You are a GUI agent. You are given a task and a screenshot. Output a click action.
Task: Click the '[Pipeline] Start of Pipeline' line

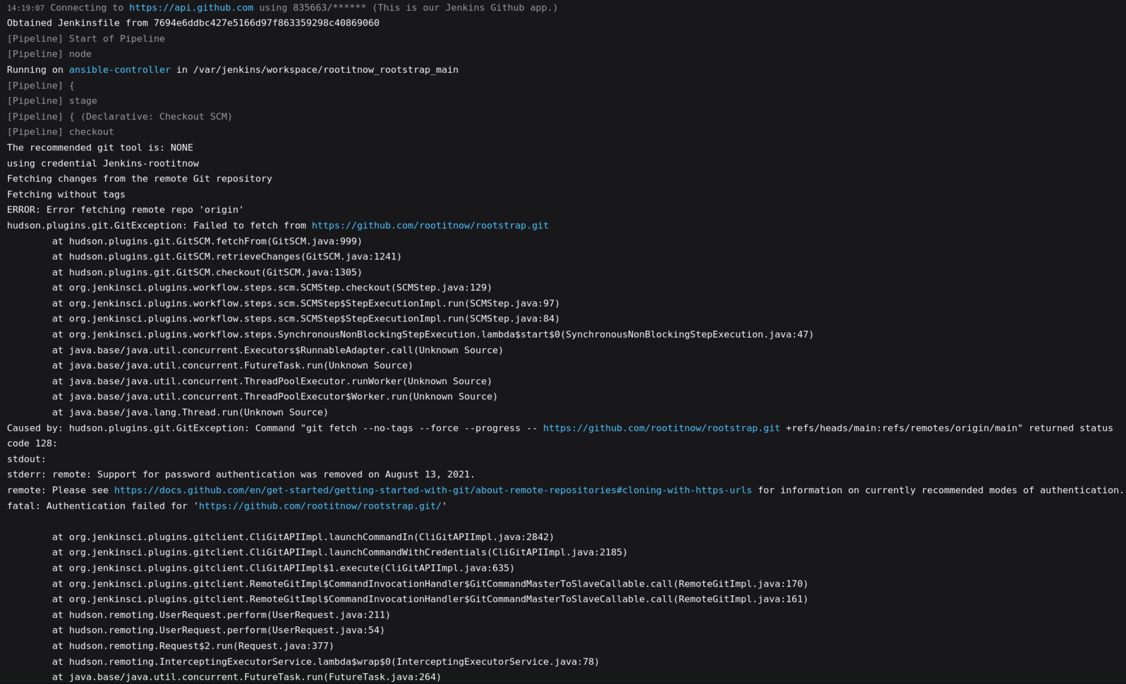(86, 39)
